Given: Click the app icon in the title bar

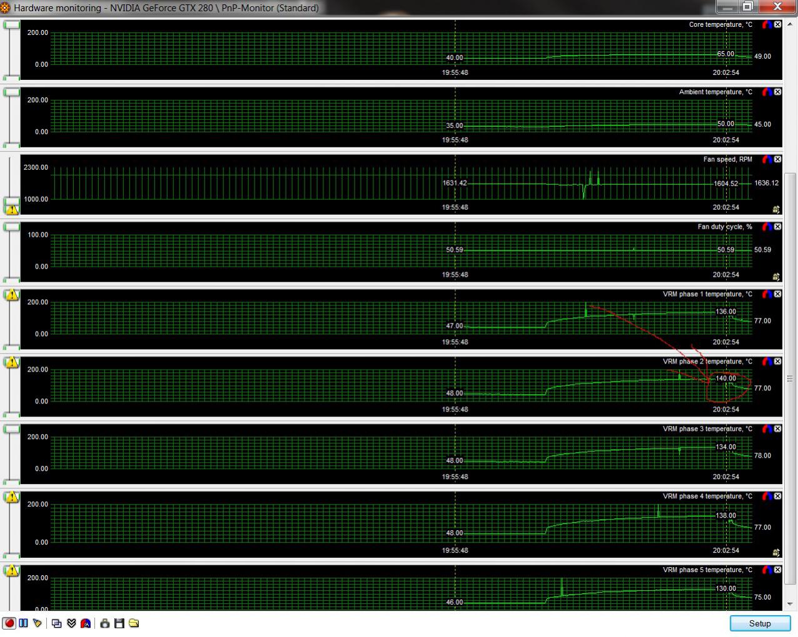Looking at the screenshot, I should 5,8.
